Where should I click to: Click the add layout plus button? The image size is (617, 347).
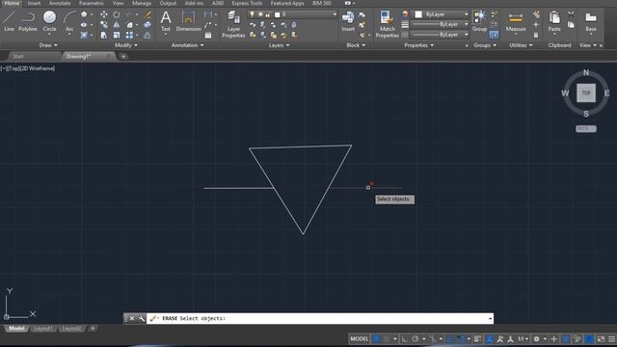point(93,328)
